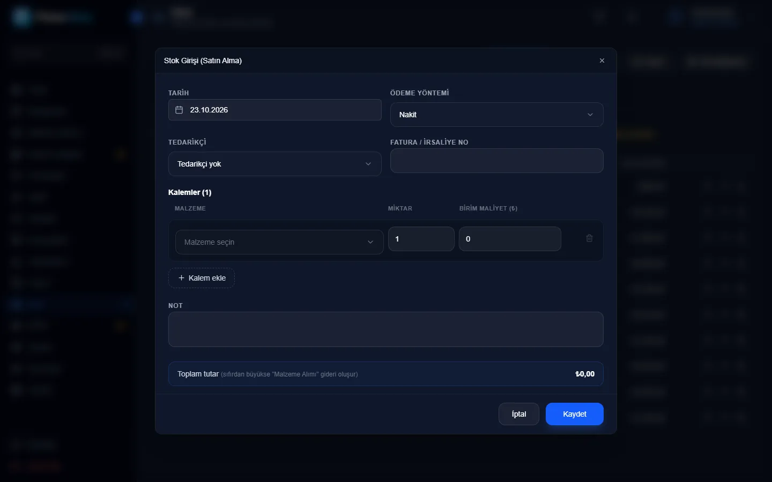
Task: Focus the Not text area
Action: tap(385, 329)
